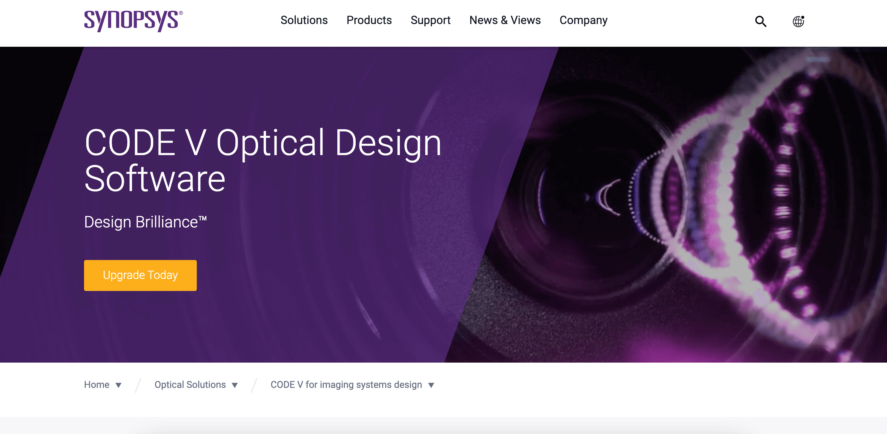Click the CODE V Optical Design Software heading
This screenshot has height=434, width=887.
pyautogui.click(x=263, y=160)
